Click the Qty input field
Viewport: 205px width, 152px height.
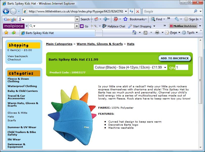coord(182,67)
